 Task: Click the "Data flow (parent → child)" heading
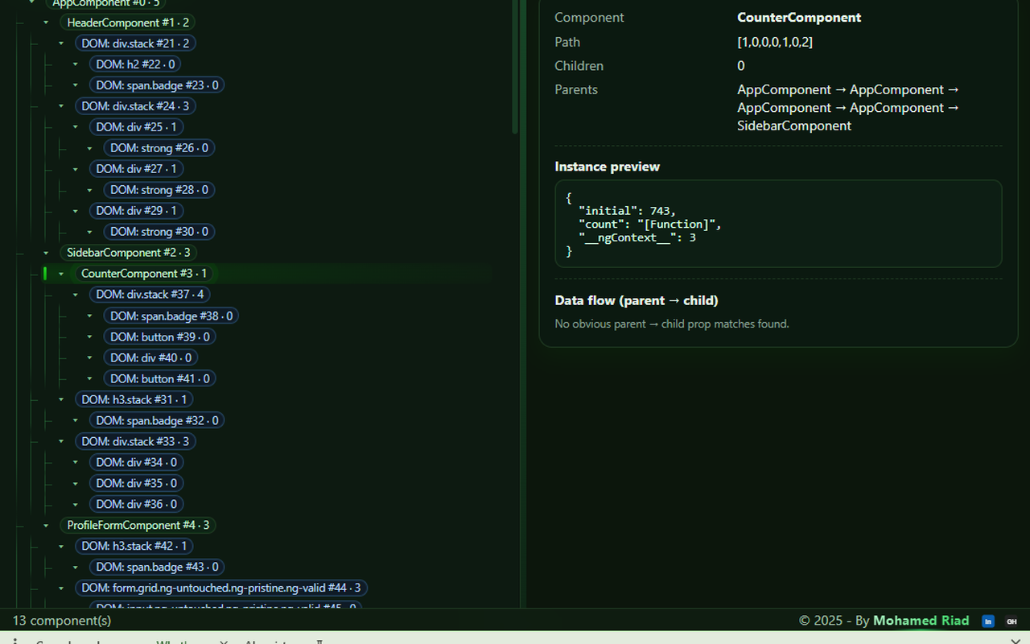click(637, 300)
